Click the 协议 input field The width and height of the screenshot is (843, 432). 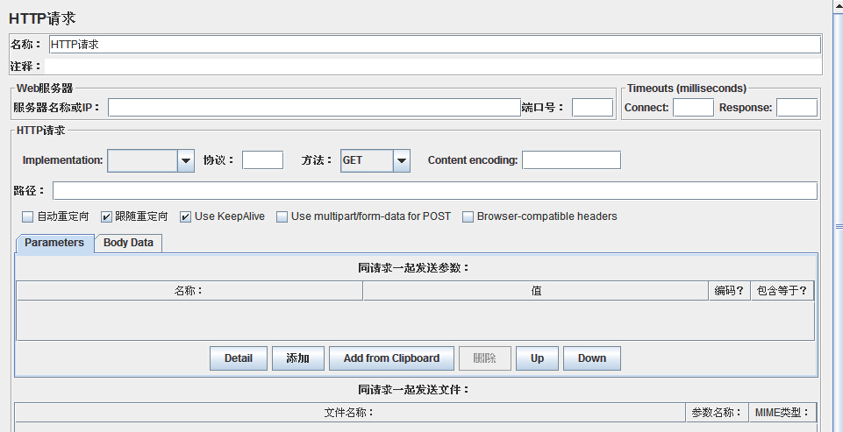pyautogui.click(x=262, y=160)
